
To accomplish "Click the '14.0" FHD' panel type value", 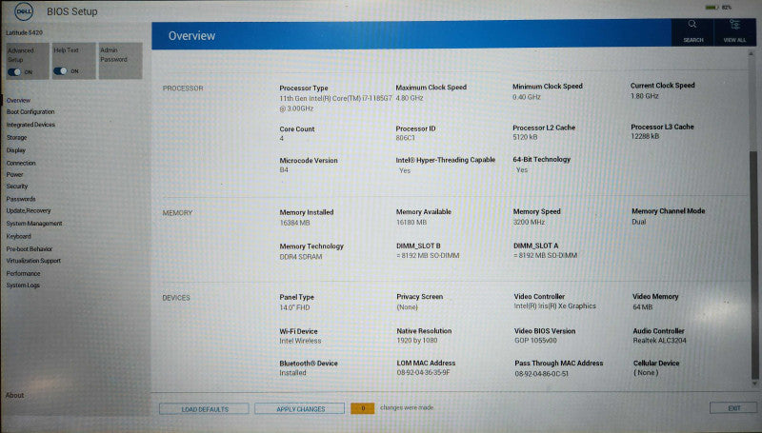I will click(x=294, y=307).
